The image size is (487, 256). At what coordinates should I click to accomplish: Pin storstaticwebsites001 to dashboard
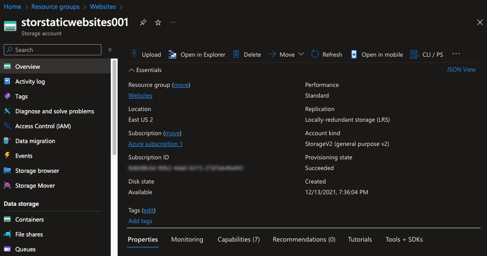(x=143, y=22)
